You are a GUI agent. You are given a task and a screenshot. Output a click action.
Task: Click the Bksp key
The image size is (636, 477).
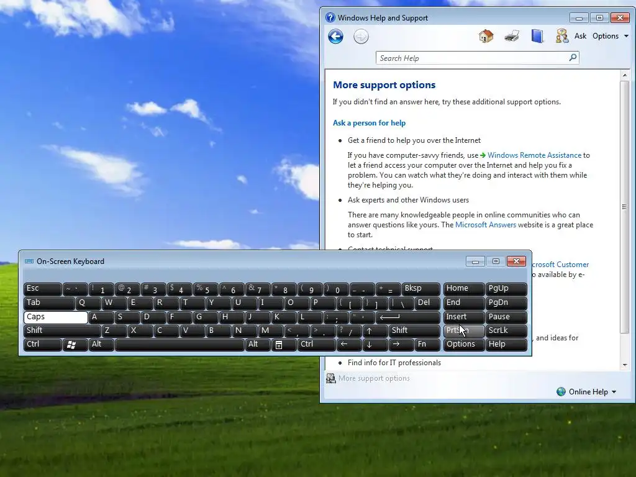421,289
